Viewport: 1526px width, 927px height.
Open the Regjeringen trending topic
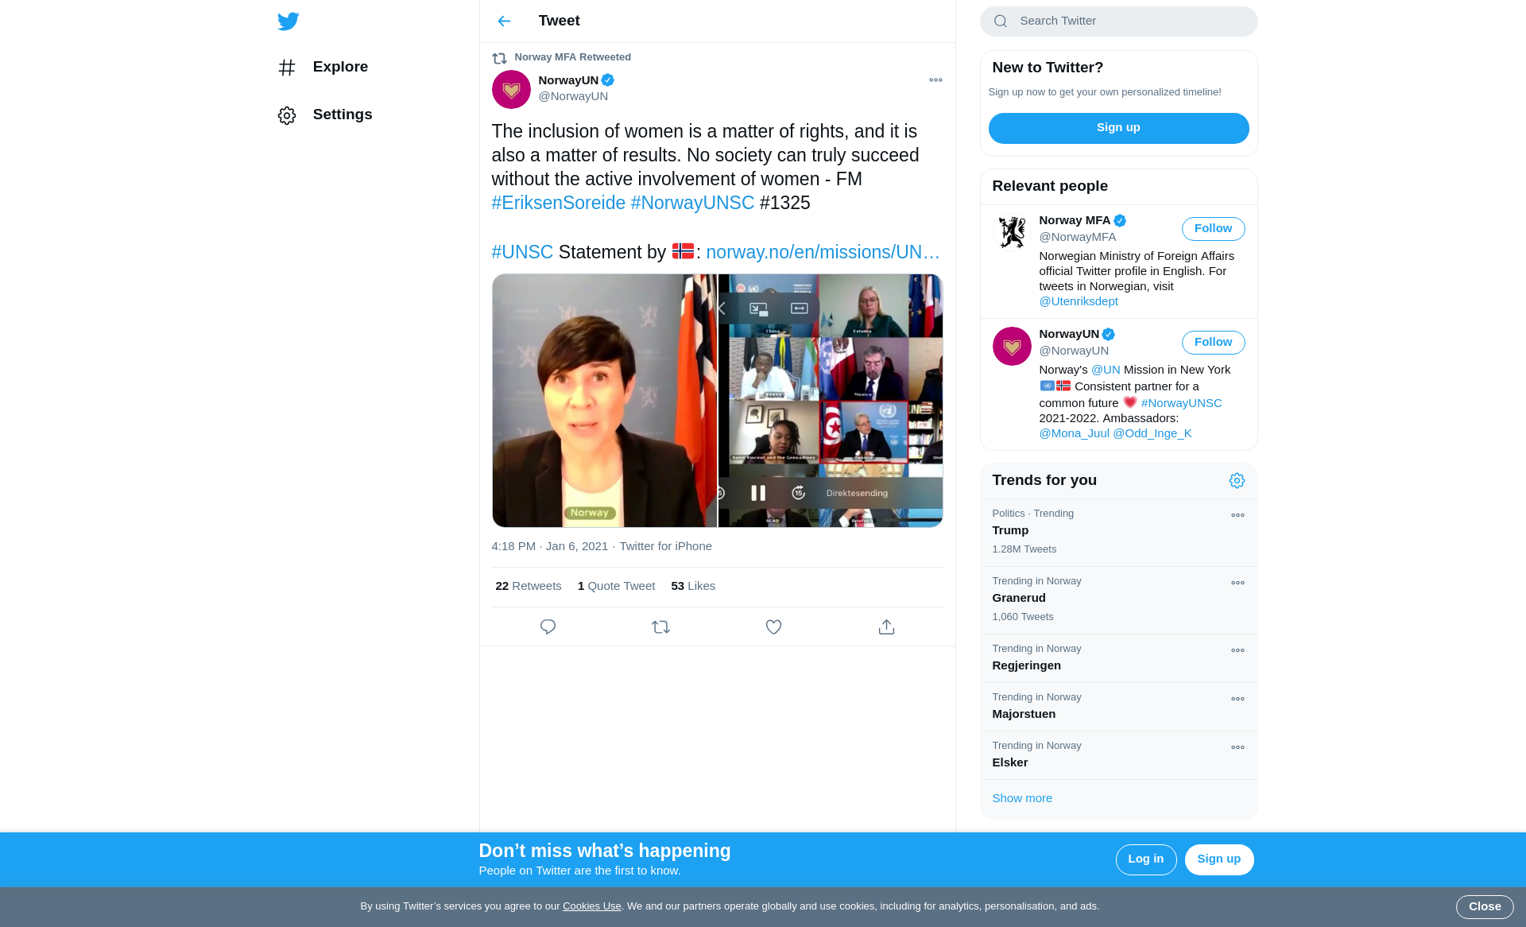(x=1118, y=658)
